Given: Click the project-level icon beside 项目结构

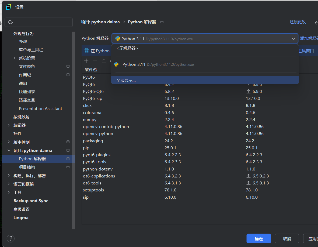Looking at the screenshot, I should tap(68, 167).
